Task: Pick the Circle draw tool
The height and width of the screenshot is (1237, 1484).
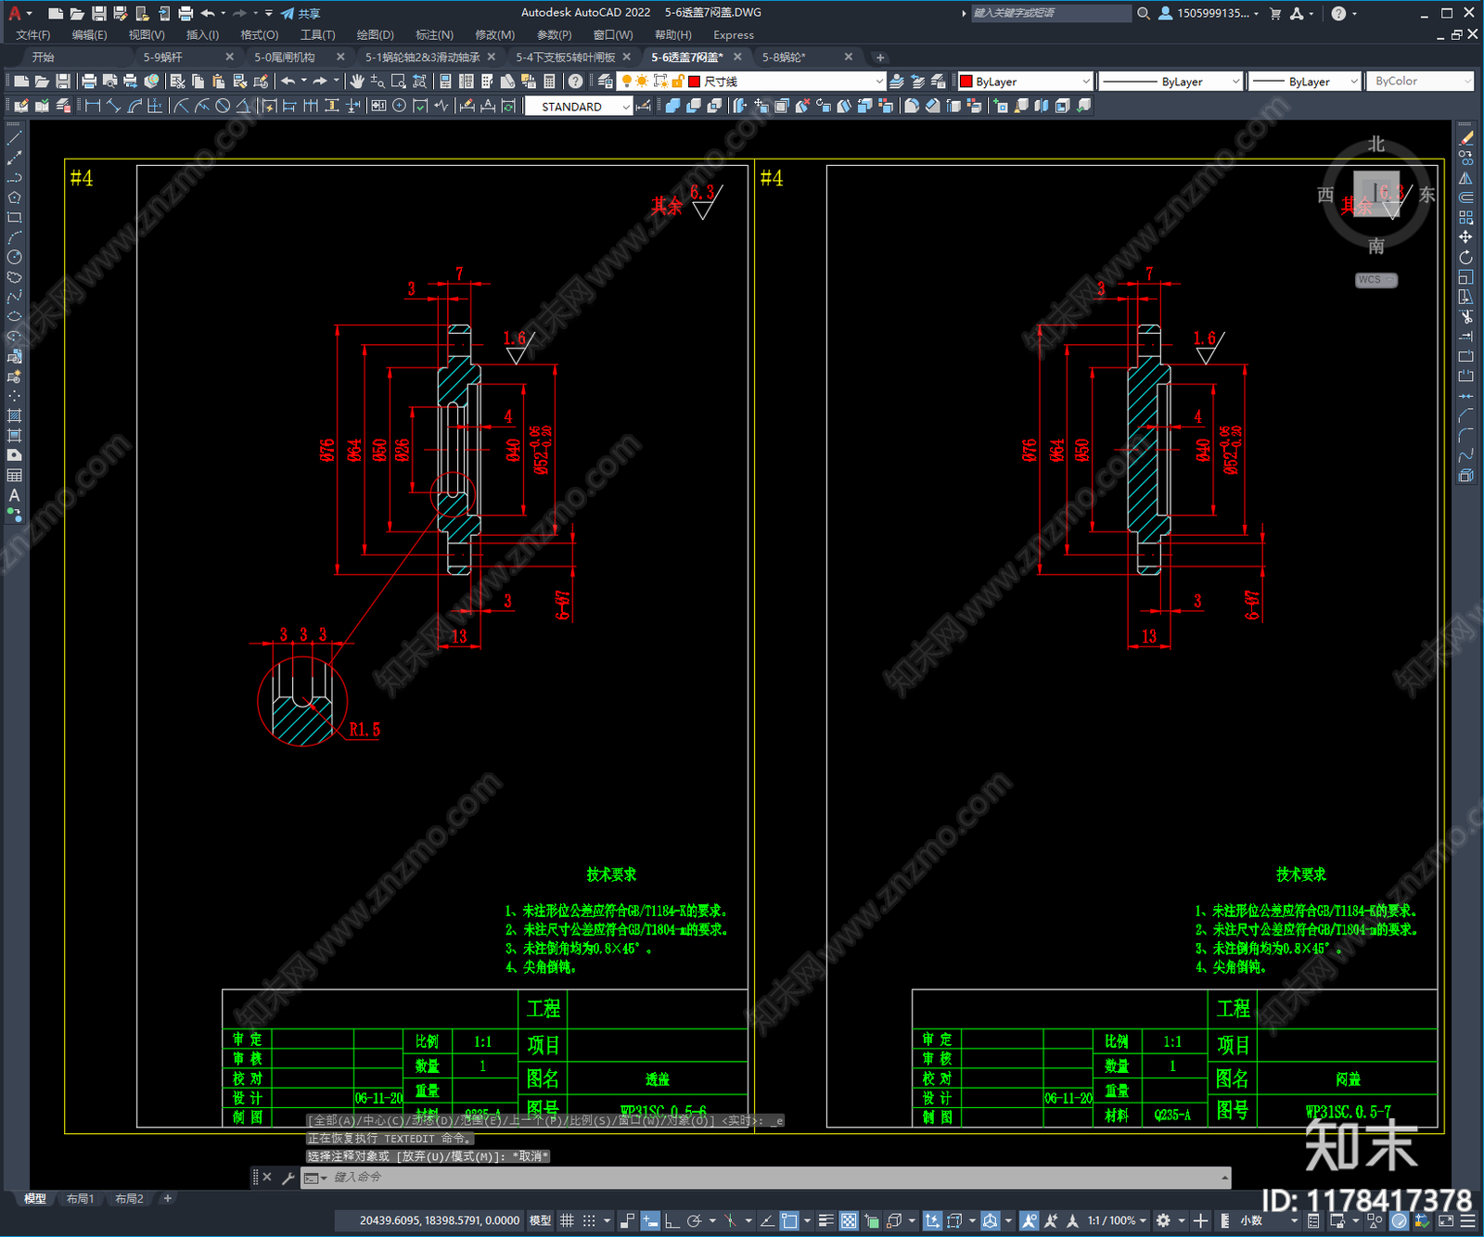Action: point(14,257)
